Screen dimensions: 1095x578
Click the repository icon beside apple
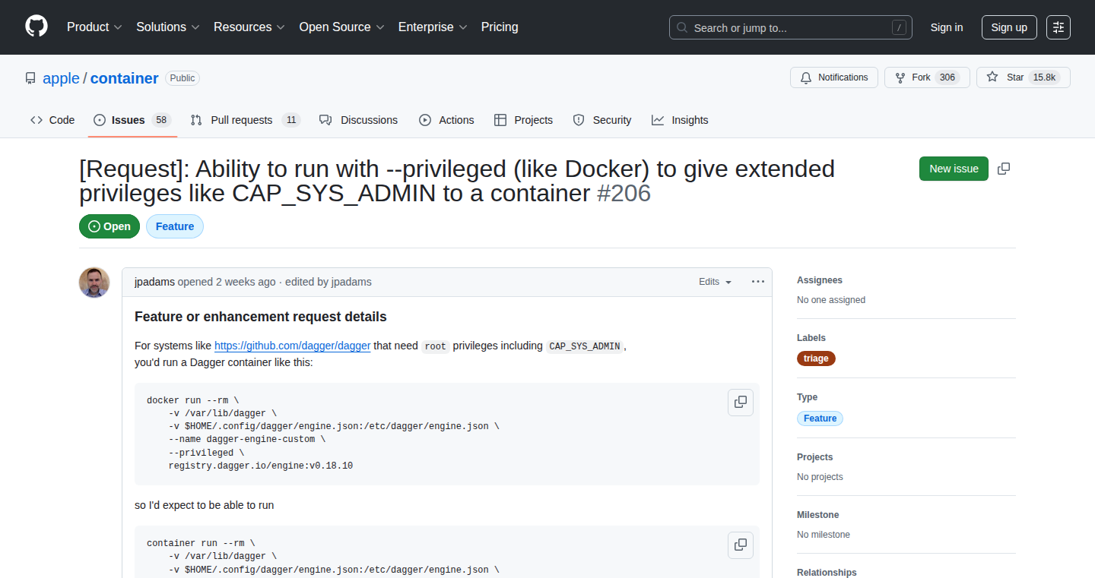[30, 78]
